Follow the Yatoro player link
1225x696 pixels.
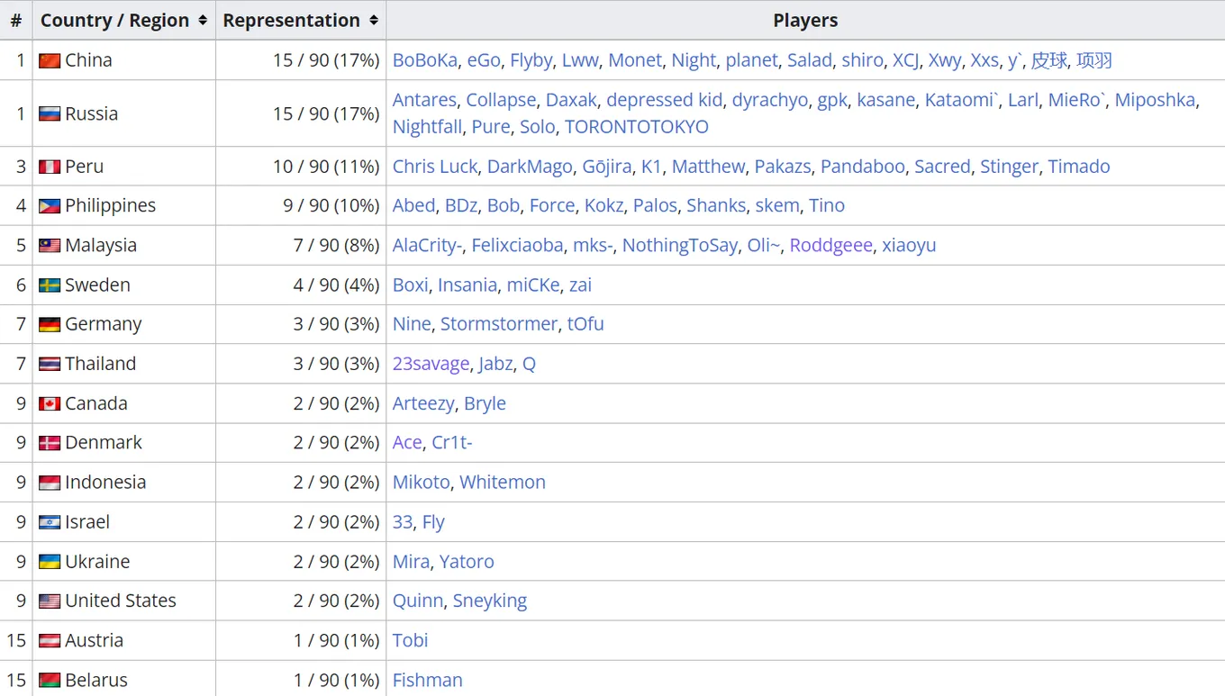(x=467, y=562)
